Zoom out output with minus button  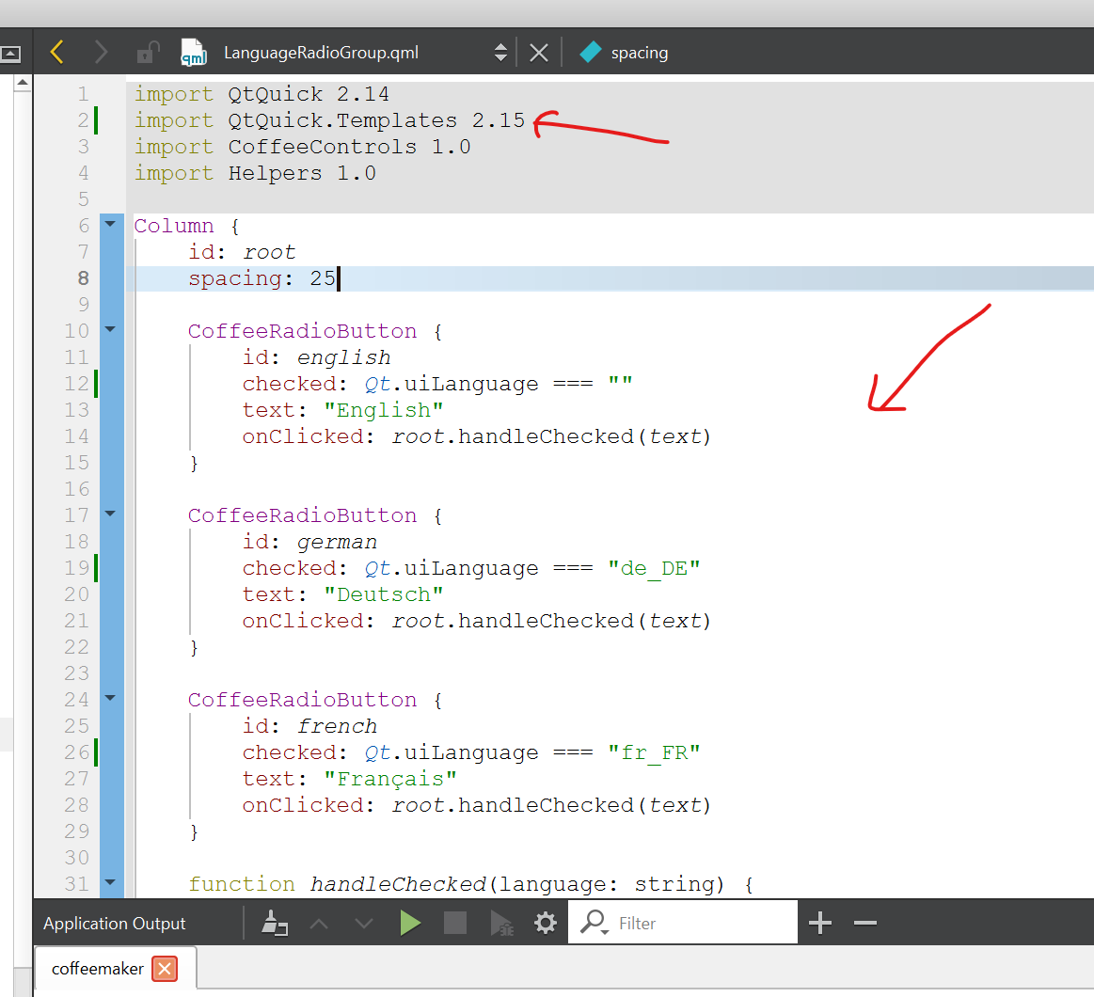point(865,923)
